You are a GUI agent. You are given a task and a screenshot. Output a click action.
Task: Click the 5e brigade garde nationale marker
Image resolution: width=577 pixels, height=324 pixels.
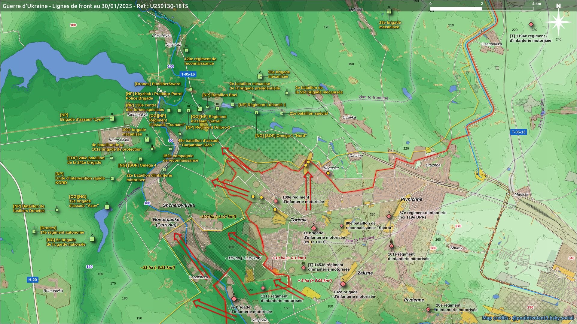click(x=92, y=239)
